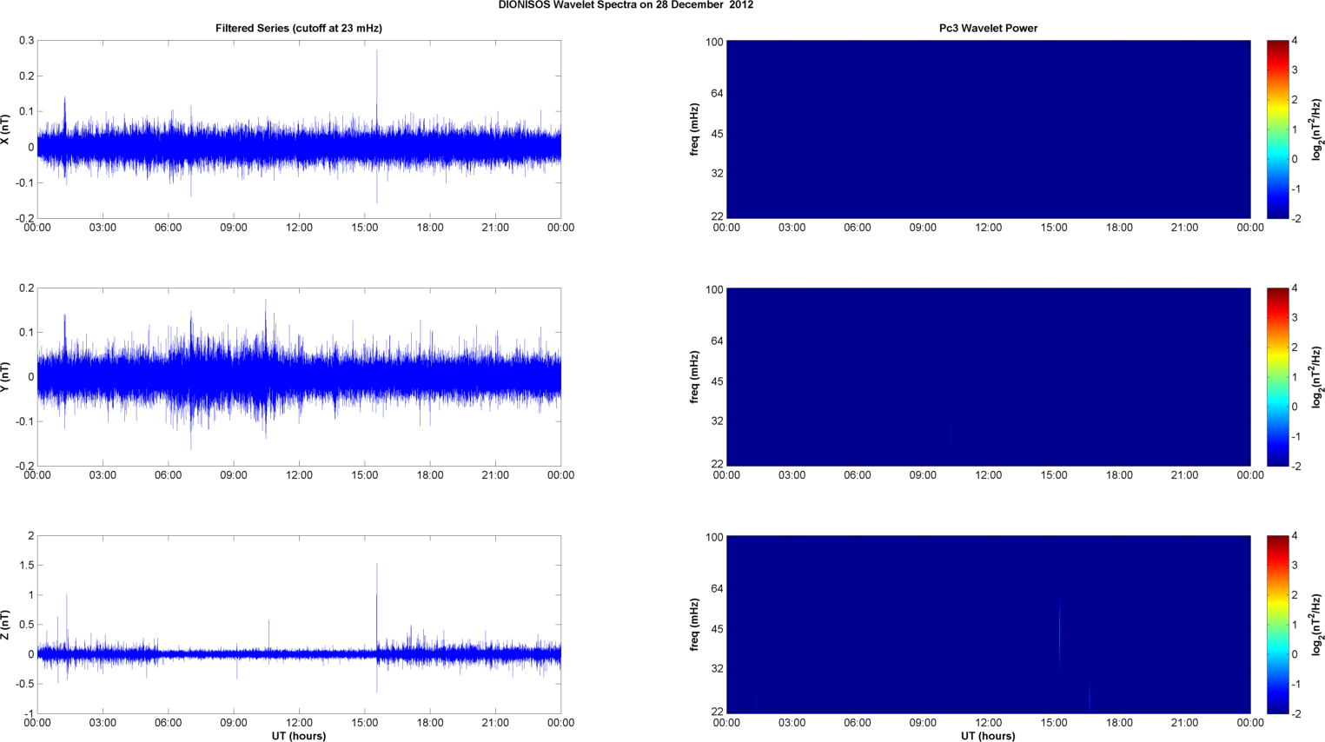
Task: Click the 100 mHz tick on top spectrogram
Action: coord(714,42)
